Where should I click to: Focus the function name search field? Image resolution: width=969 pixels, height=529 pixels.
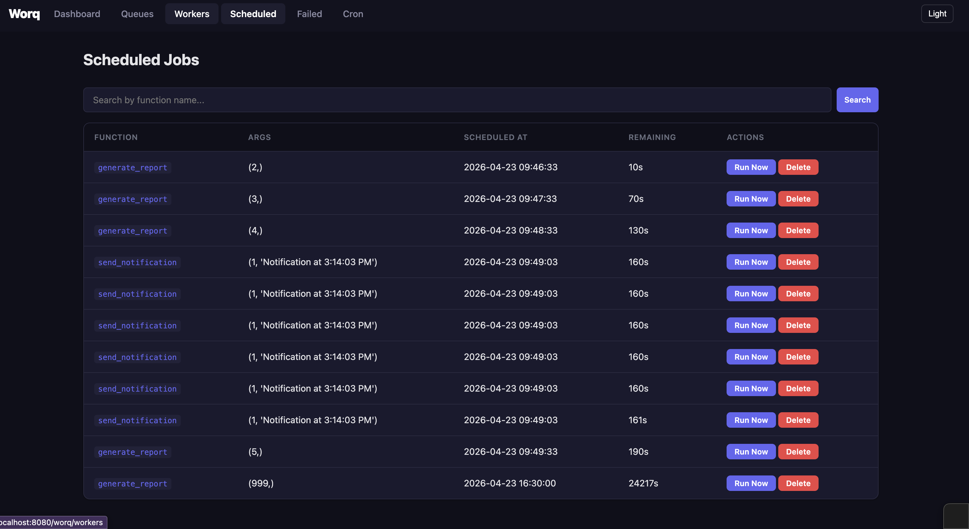[x=457, y=100]
